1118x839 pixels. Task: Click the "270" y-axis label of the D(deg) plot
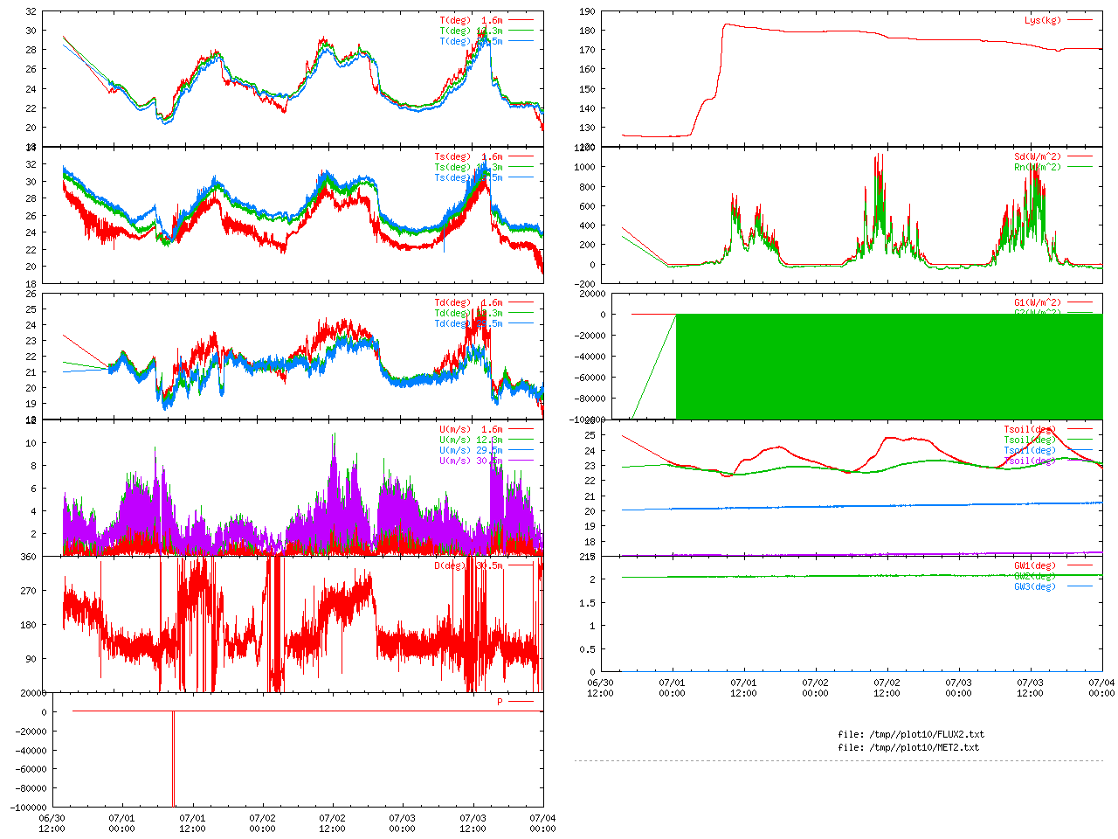click(29, 591)
